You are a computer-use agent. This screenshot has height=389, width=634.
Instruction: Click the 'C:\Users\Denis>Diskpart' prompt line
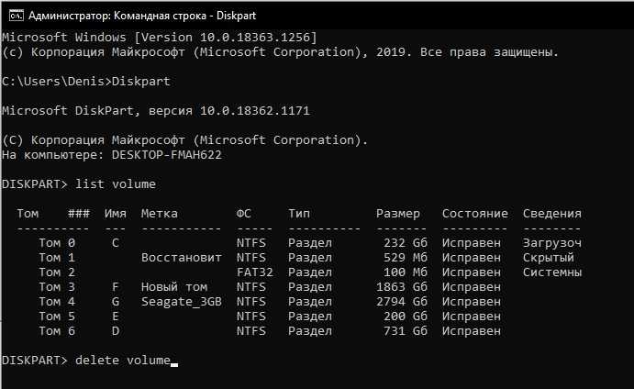pos(85,82)
